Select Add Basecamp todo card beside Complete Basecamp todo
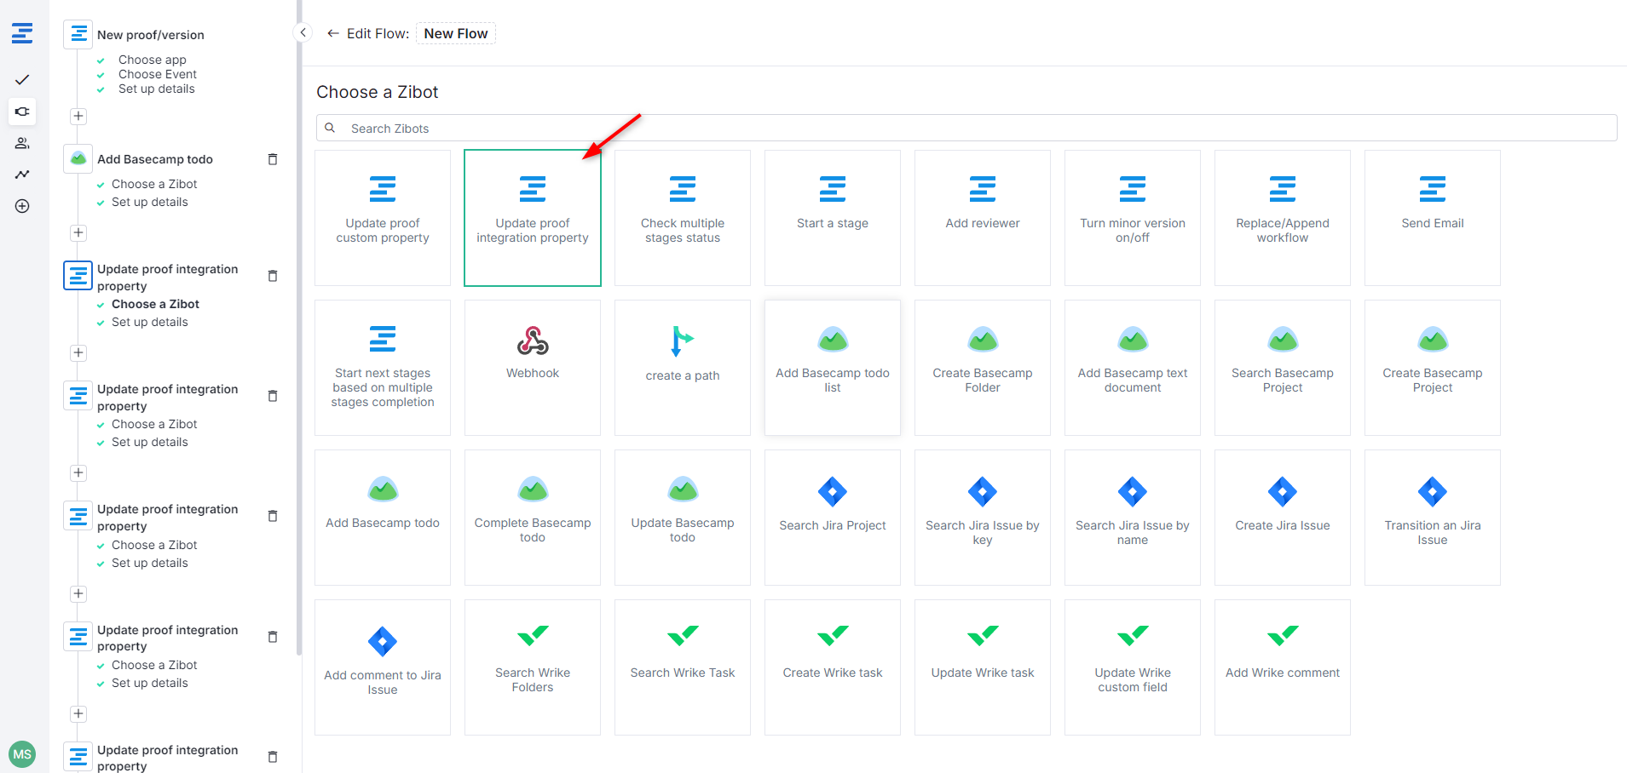Viewport: 1627px width, 773px height. point(383,518)
